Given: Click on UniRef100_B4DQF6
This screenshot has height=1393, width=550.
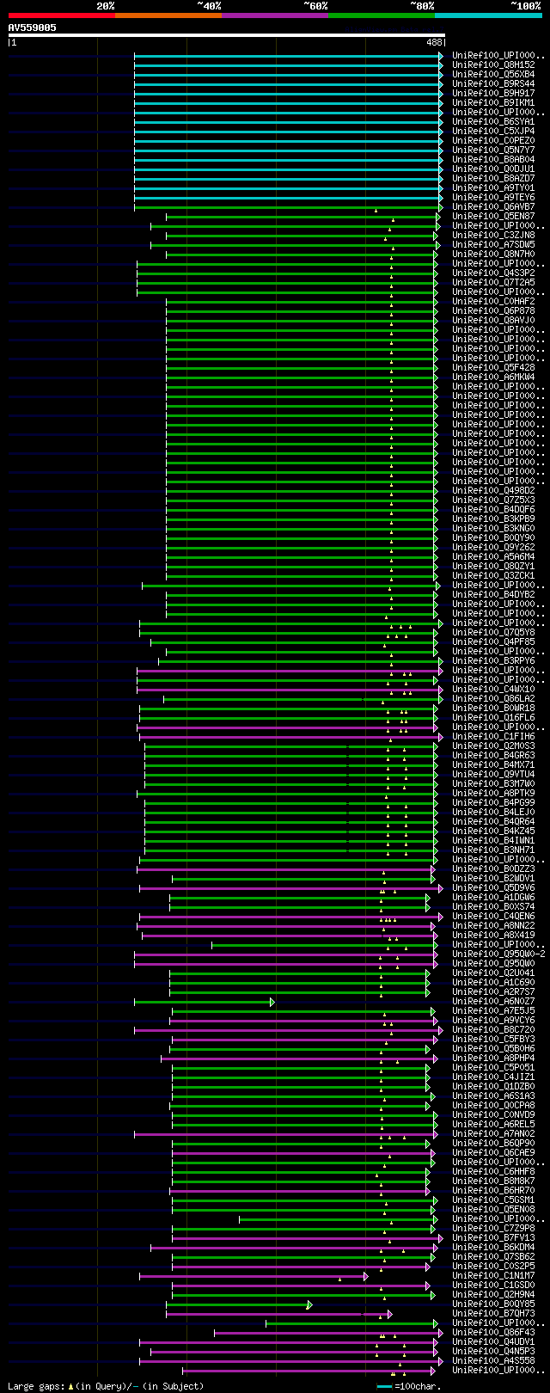Looking at the screenshot, I should click(x=493, y=509).
